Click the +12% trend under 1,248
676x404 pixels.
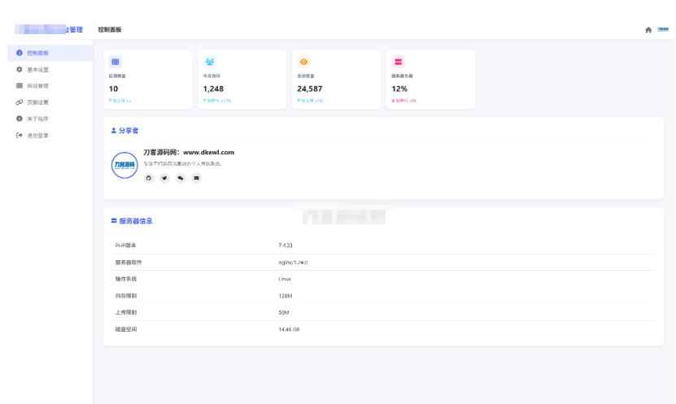tap(217, 100)
